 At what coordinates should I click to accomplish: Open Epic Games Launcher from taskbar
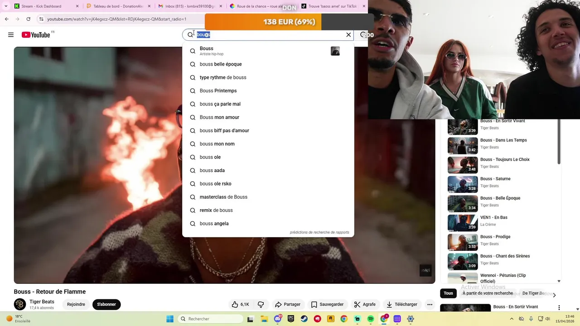pos(291,319)
